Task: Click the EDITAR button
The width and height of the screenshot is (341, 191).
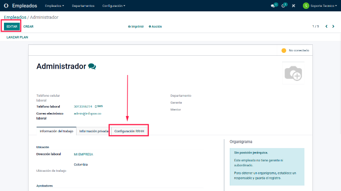Action: tap(12, 26)
